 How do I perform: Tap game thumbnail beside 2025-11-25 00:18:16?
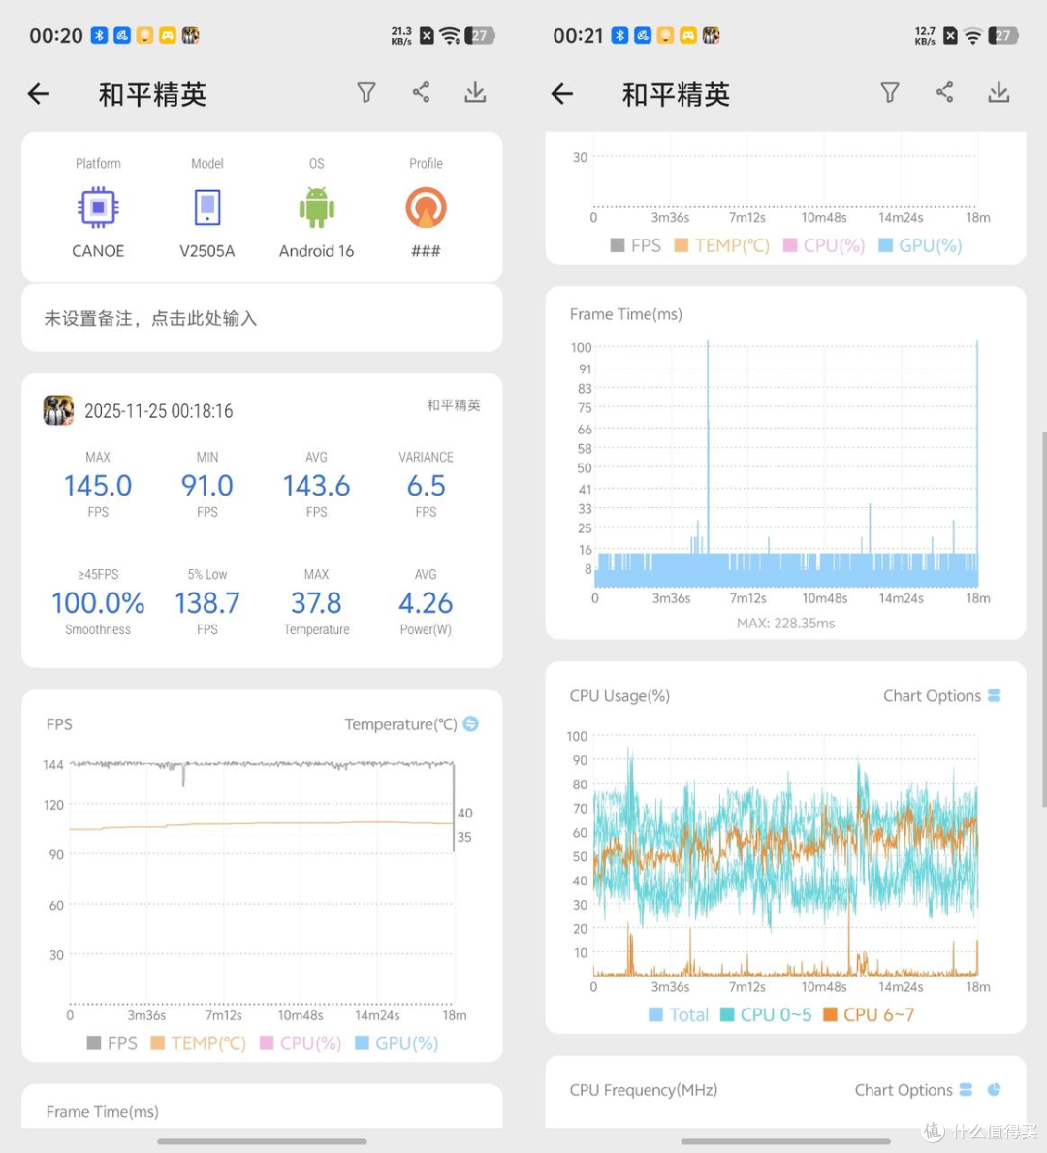point(58,410)
